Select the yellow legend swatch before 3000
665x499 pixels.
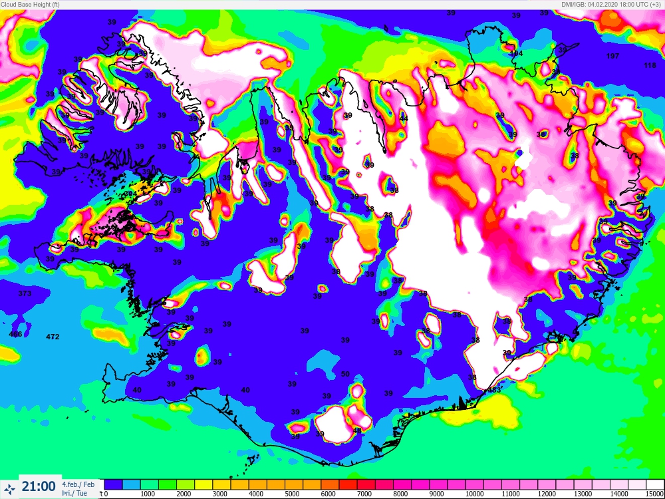[x=203, y=485]
